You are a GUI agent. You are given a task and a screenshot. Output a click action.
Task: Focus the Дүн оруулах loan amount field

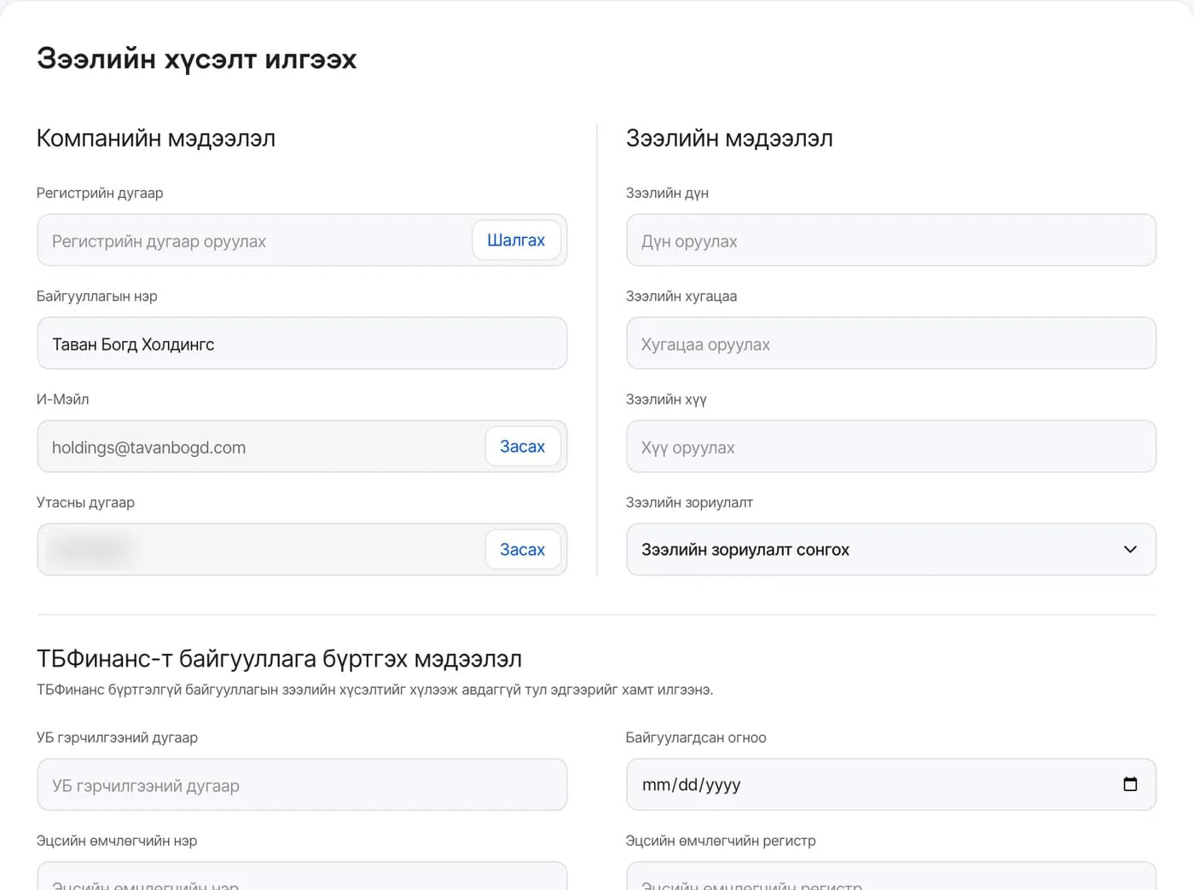click(891, 240)
